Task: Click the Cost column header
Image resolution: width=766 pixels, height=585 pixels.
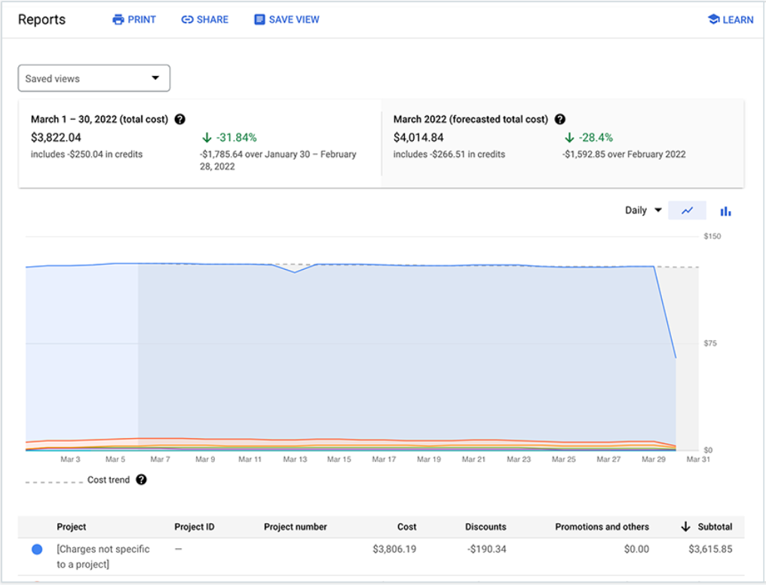Action: (x=406, y=527)
